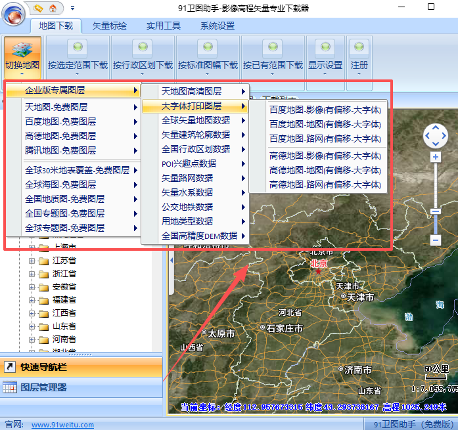
Task: Expand the 江苏省 tree node
Action: (x=32, y=261)
